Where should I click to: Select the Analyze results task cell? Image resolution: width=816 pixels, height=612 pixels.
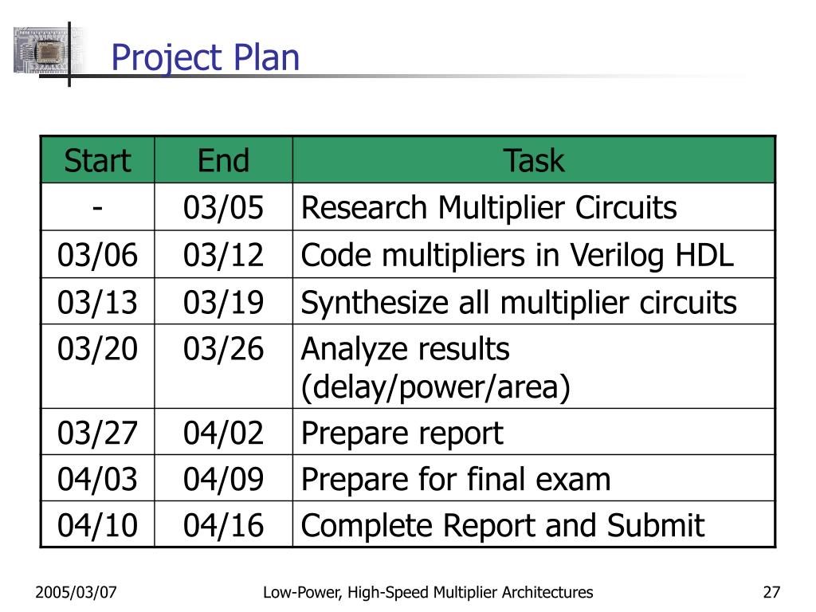[x=534, y=367]
